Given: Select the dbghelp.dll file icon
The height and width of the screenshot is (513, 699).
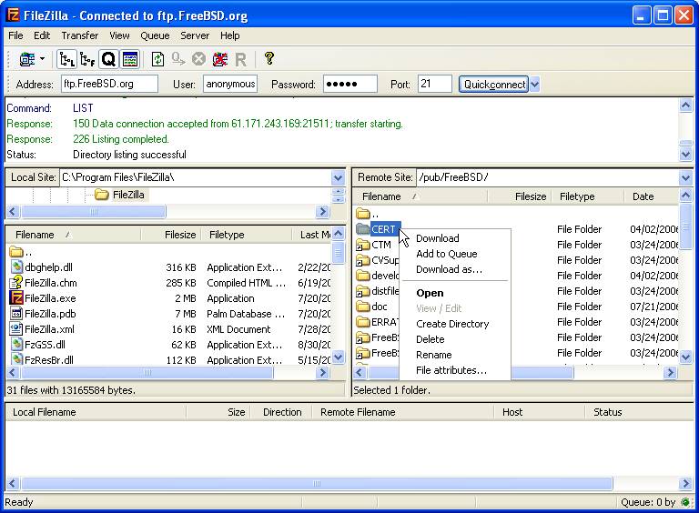Looking at the screenshot, I should coord(16,267).
